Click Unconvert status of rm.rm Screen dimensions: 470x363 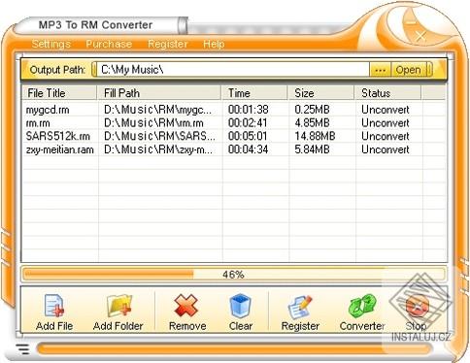[x=386, y=123]
